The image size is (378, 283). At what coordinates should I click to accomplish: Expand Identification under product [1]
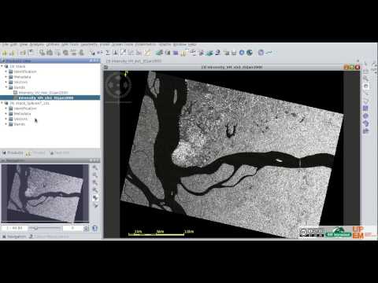(x=6, y=72)
